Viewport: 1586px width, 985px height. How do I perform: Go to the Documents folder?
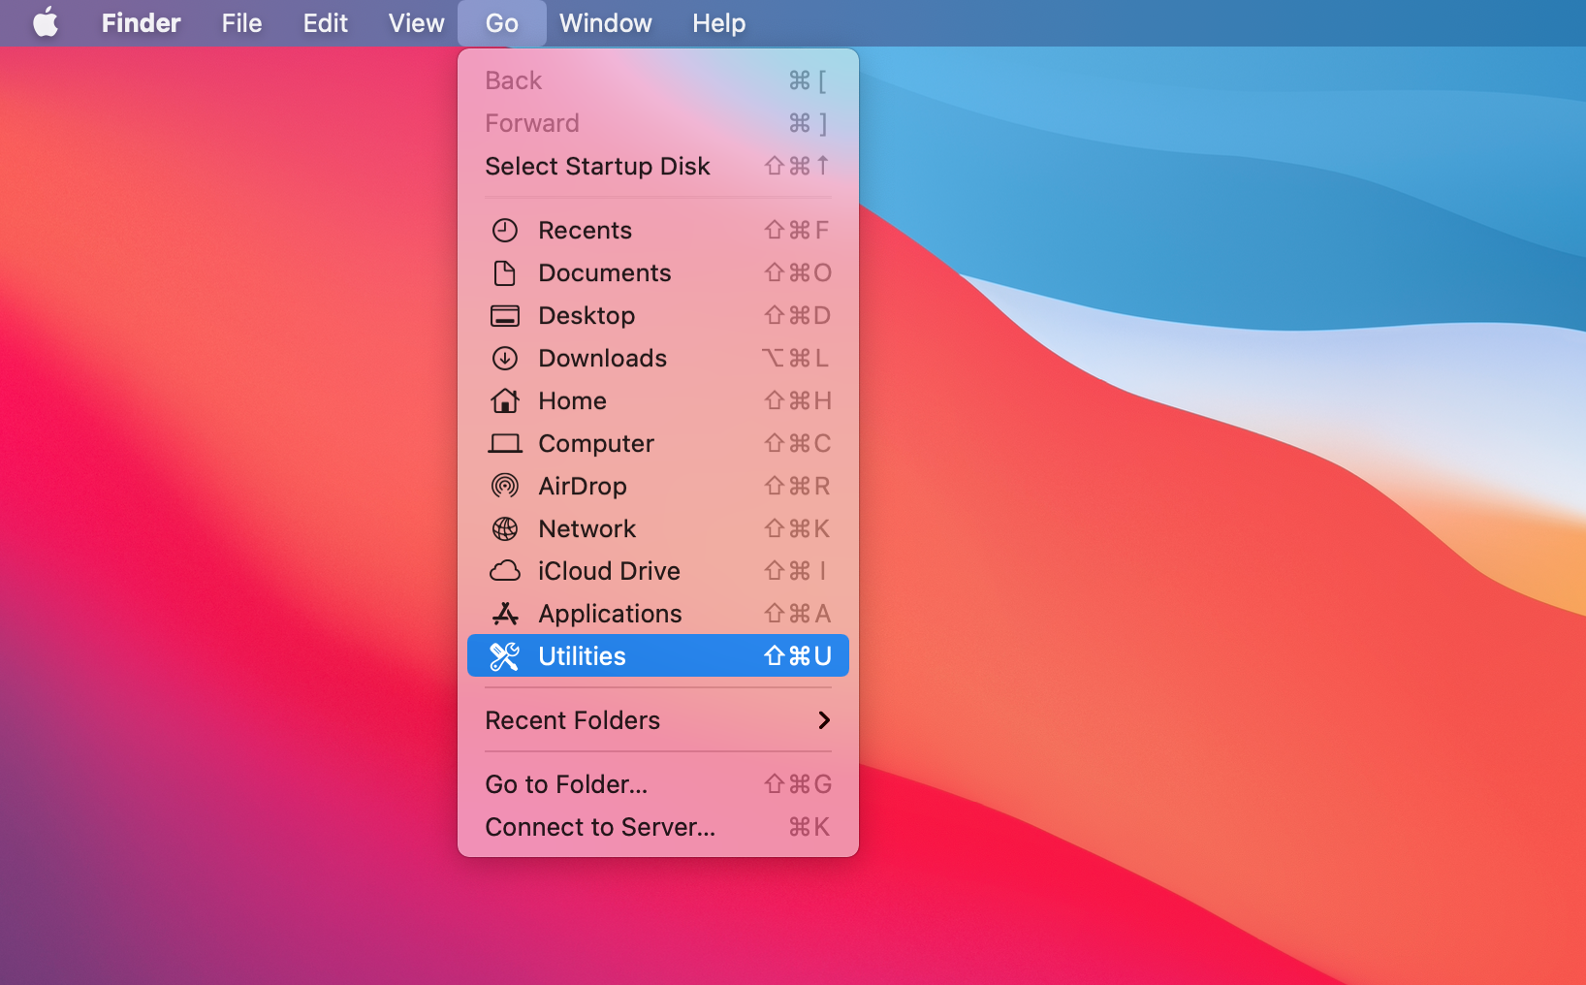coord(658,272)
